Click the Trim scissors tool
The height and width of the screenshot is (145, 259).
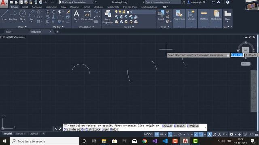coord(59,12)
